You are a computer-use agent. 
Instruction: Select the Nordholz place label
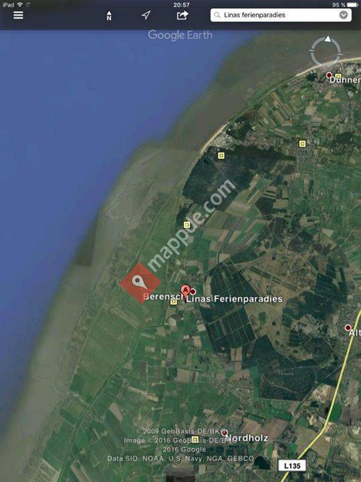point(247,438)
